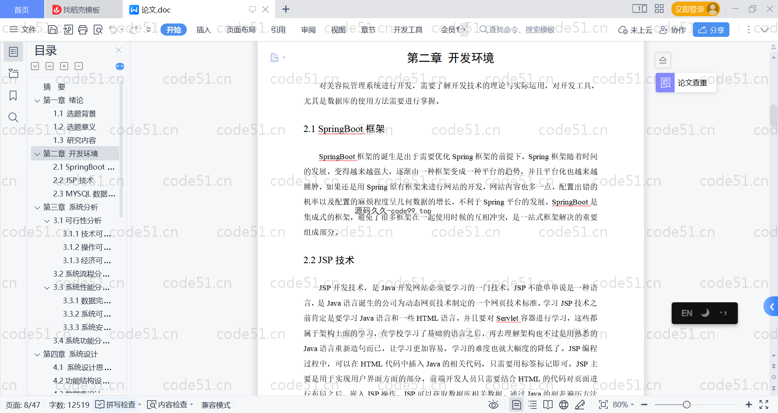Open 内容检查 dropdown in status bar
The height and width of the screenshot is (413, 778).
[x=170, y=404]
